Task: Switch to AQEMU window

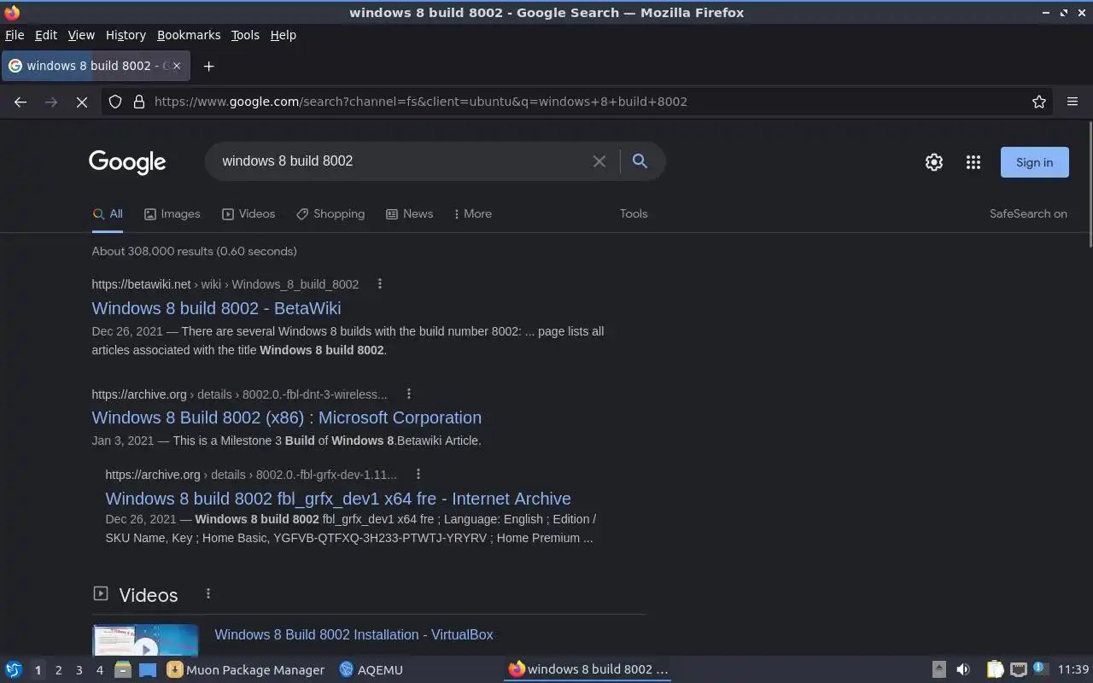Action: (x=371, y=669)
